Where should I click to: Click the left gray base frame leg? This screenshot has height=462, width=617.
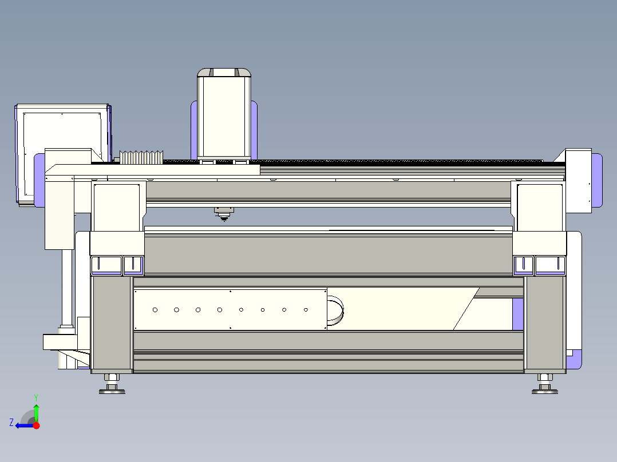[112, 323]
